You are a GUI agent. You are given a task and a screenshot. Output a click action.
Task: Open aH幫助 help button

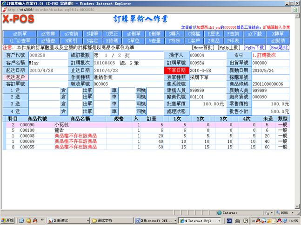279,40
